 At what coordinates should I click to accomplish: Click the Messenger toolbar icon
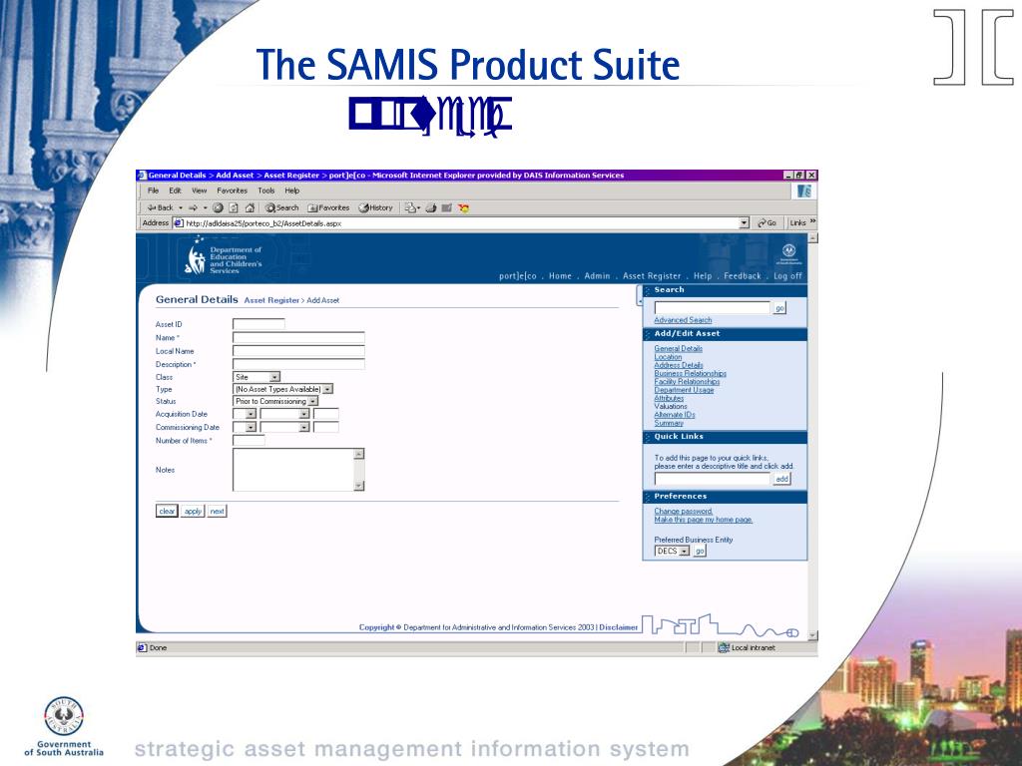[x=463, y=207]
